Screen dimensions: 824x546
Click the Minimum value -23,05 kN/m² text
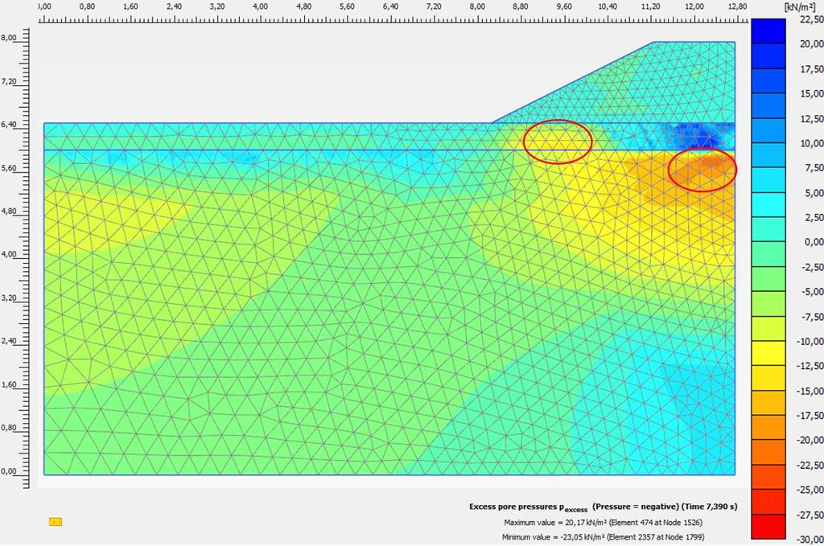pos(603,537)
